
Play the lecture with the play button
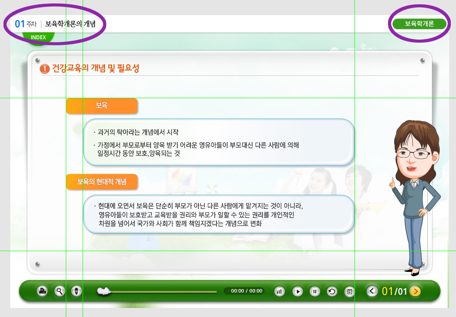[x=297, y=292]
